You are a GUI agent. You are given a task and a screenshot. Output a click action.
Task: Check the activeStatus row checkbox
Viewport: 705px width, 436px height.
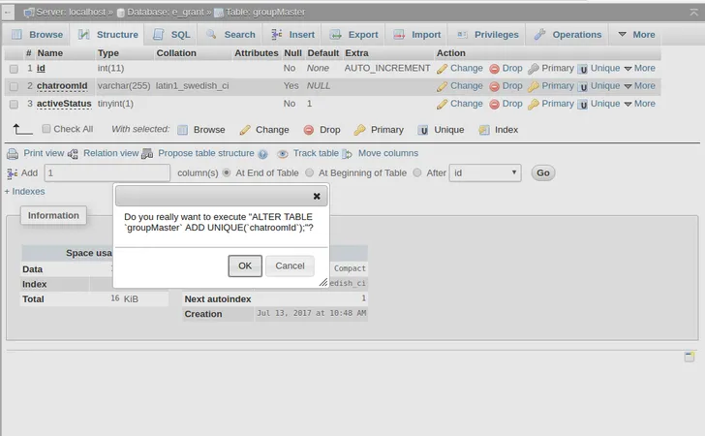[14, 105]
